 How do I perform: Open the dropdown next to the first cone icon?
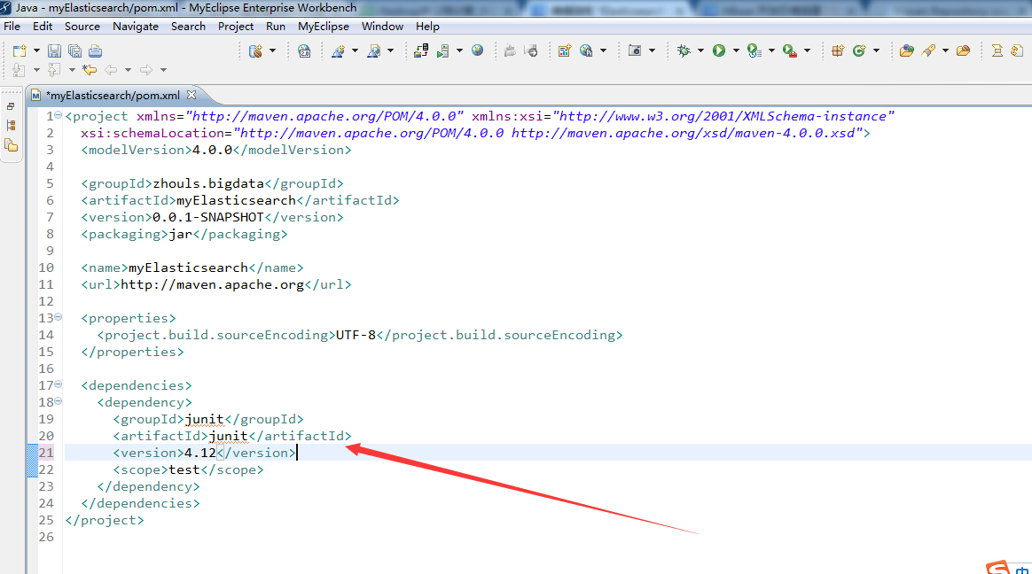coord(355,50)
